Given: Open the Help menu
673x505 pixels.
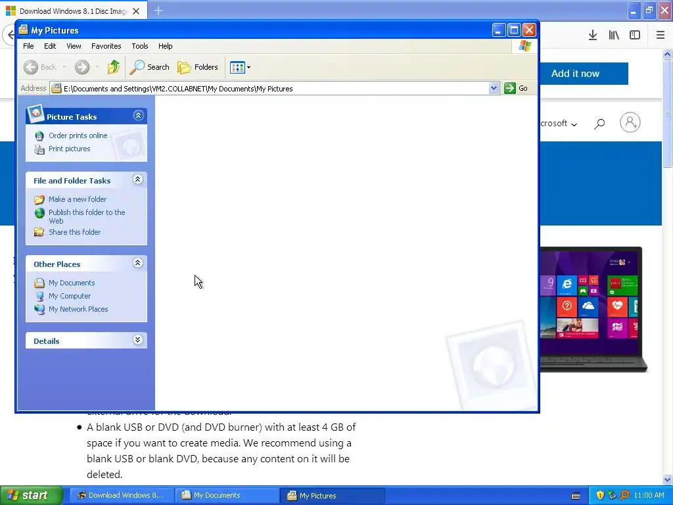Looking at the screenshot, I should pyautogui.click(x=165, y=46).
